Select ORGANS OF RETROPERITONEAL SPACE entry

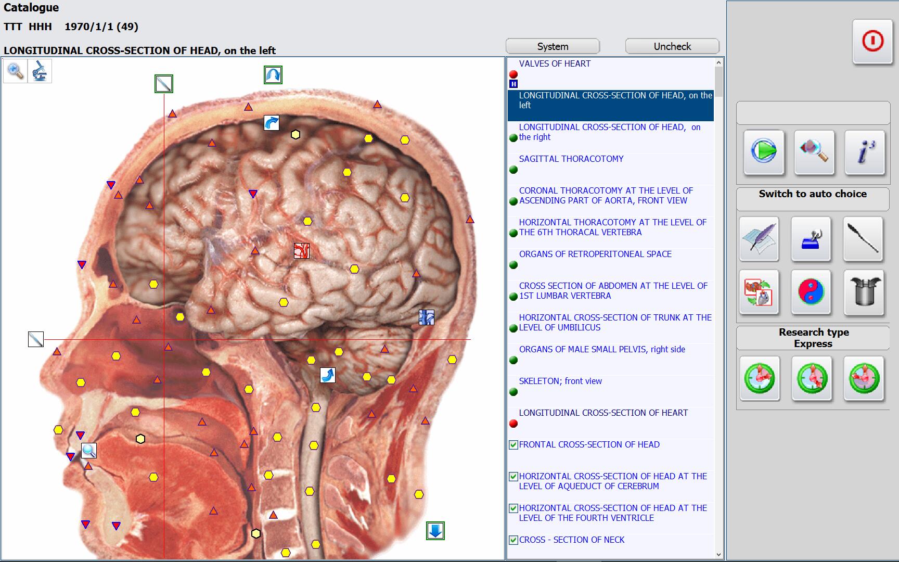[595, 254]
